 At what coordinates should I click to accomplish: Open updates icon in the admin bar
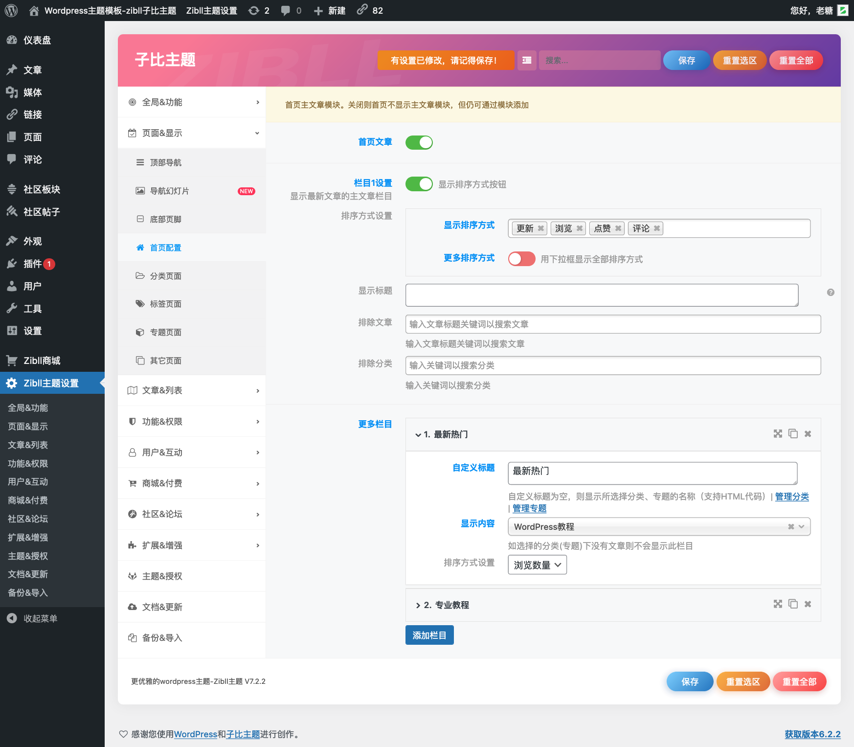click(x=258, y=10)
